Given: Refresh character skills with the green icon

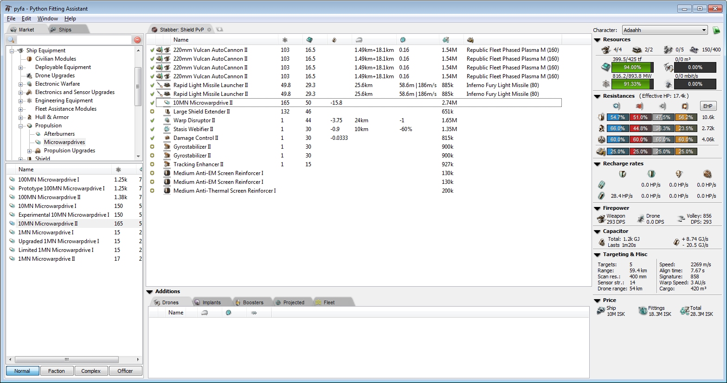Looking at the screenshot, I should point(716,30).
